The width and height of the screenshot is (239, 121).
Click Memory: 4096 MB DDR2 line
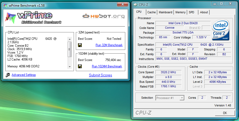tap(23, 66)
